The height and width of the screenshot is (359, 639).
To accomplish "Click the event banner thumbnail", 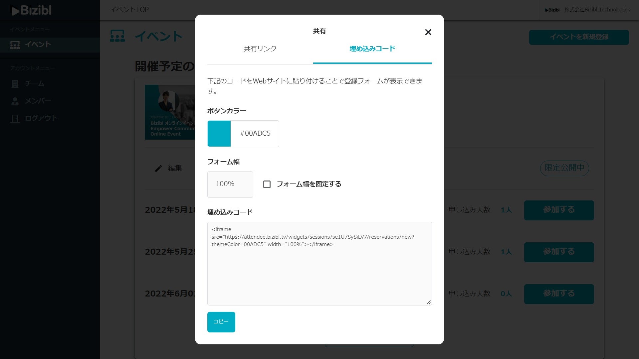I will tap(170, 112).
